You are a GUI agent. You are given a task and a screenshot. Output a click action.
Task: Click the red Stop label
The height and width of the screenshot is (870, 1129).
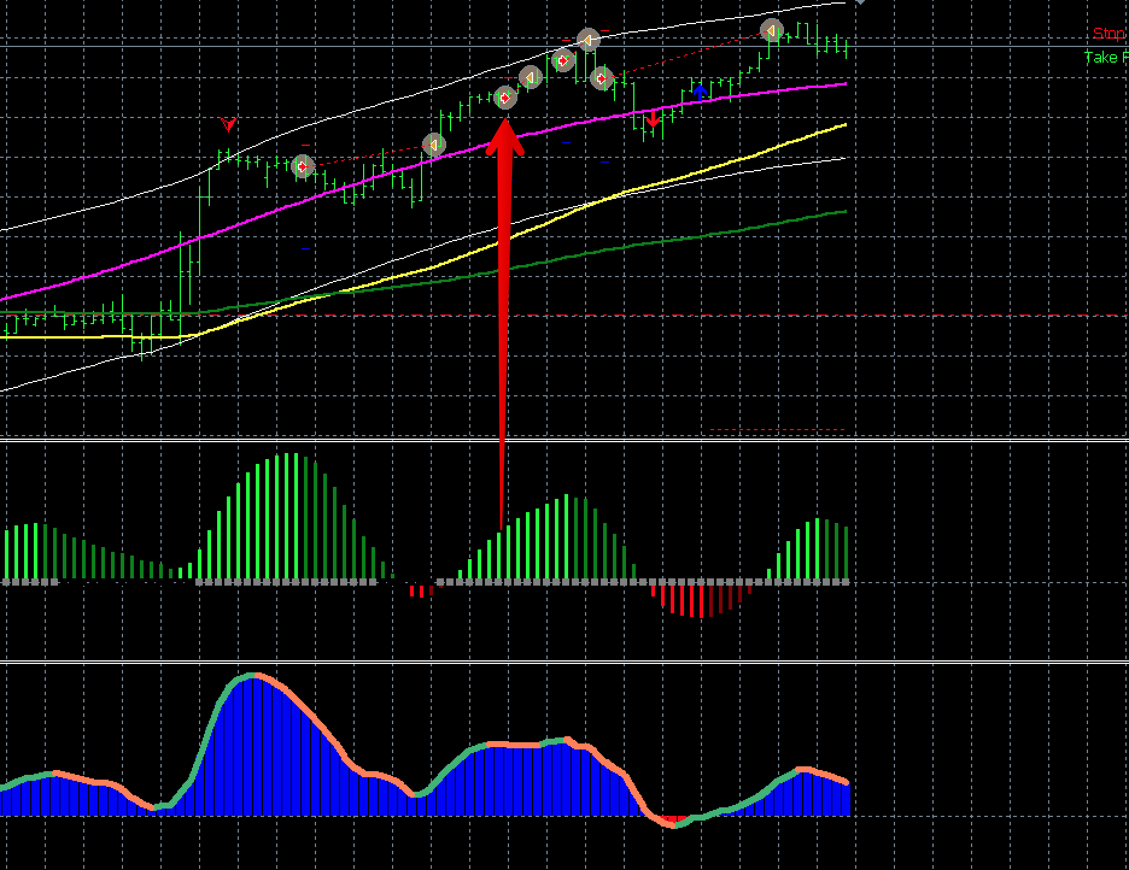pyautogui.click(x=1110, y=33)
